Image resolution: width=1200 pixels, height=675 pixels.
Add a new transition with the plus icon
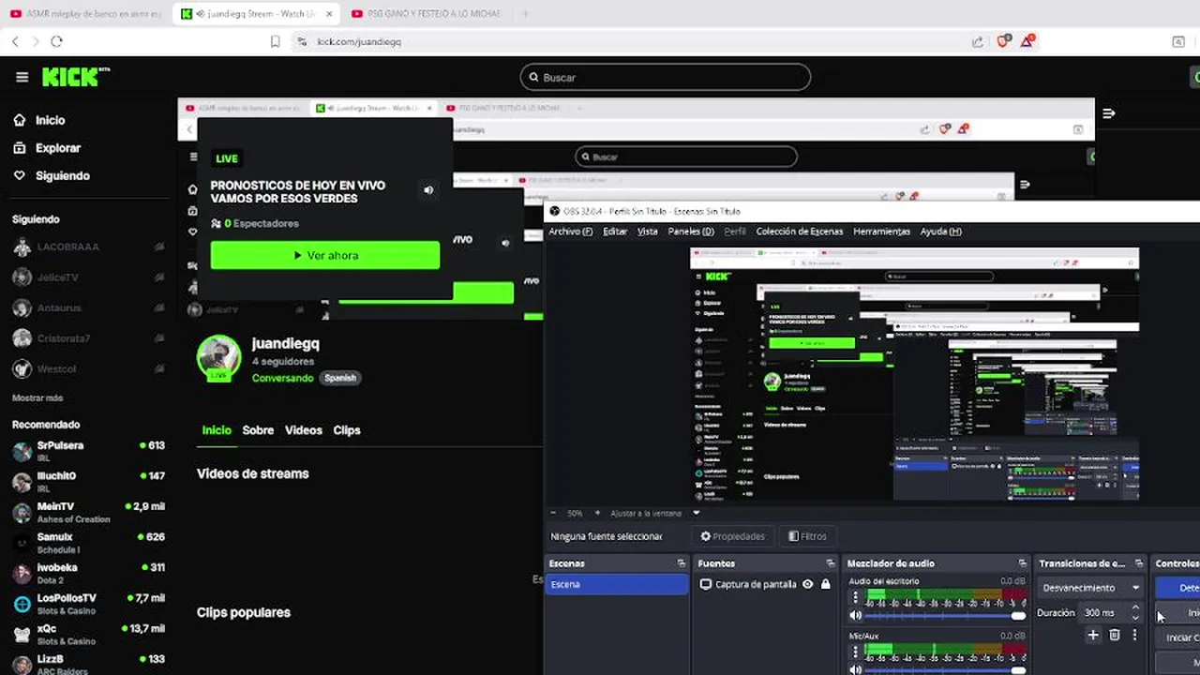point(1093,635)
